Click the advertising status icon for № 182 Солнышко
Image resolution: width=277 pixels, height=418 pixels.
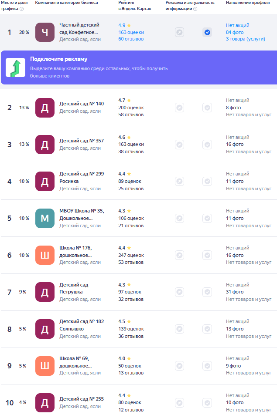pos(179,329)
